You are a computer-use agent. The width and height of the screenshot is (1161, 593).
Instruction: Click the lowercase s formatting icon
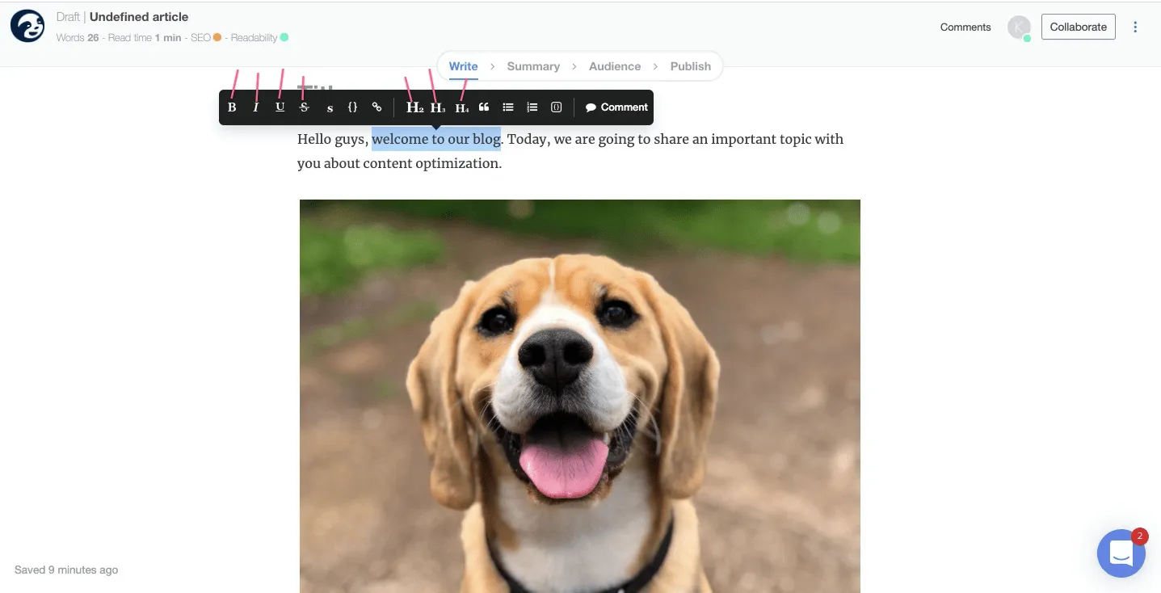[330, 107]
